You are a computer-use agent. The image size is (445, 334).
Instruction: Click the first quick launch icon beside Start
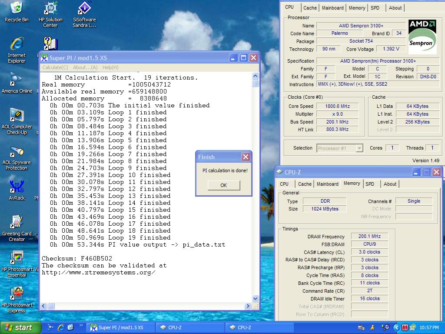tap(50, 327)
